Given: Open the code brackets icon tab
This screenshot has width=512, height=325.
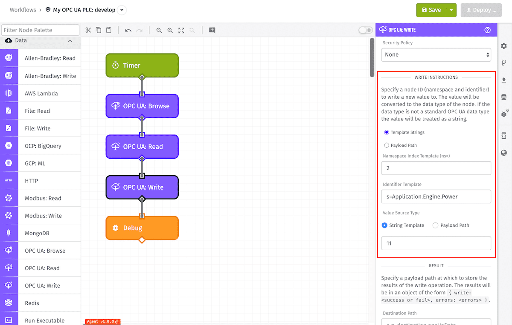Looking at the screenshot, I should point(504,136).
